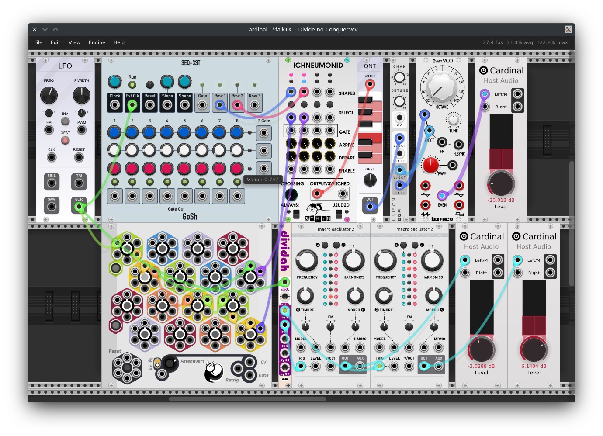
Task: Click the SEQ-3ST Steps jack
Action: 167,105
